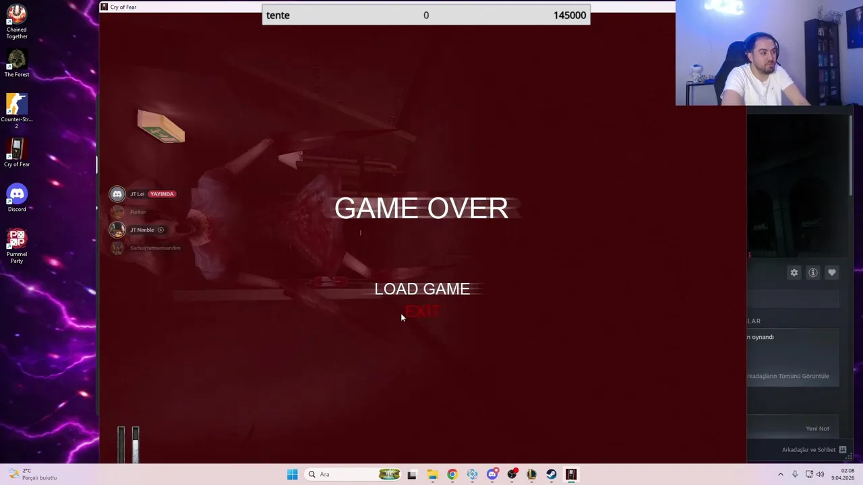Click the tente score bar at the top

pyautogui.click(x=426, y=15)
